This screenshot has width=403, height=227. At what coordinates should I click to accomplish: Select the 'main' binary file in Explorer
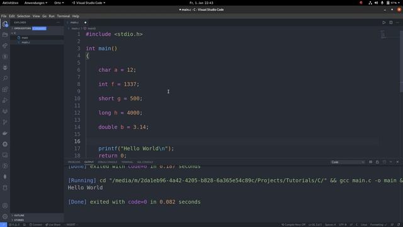pyautogui.click(x=25, y=38)
